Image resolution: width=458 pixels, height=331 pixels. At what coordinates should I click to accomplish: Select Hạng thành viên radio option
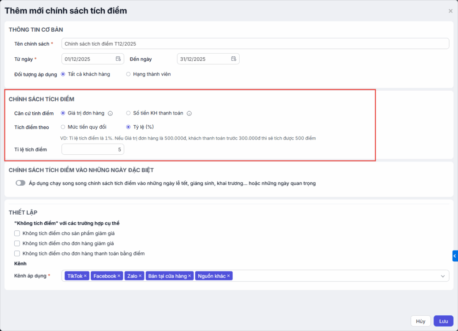[128, 74]
